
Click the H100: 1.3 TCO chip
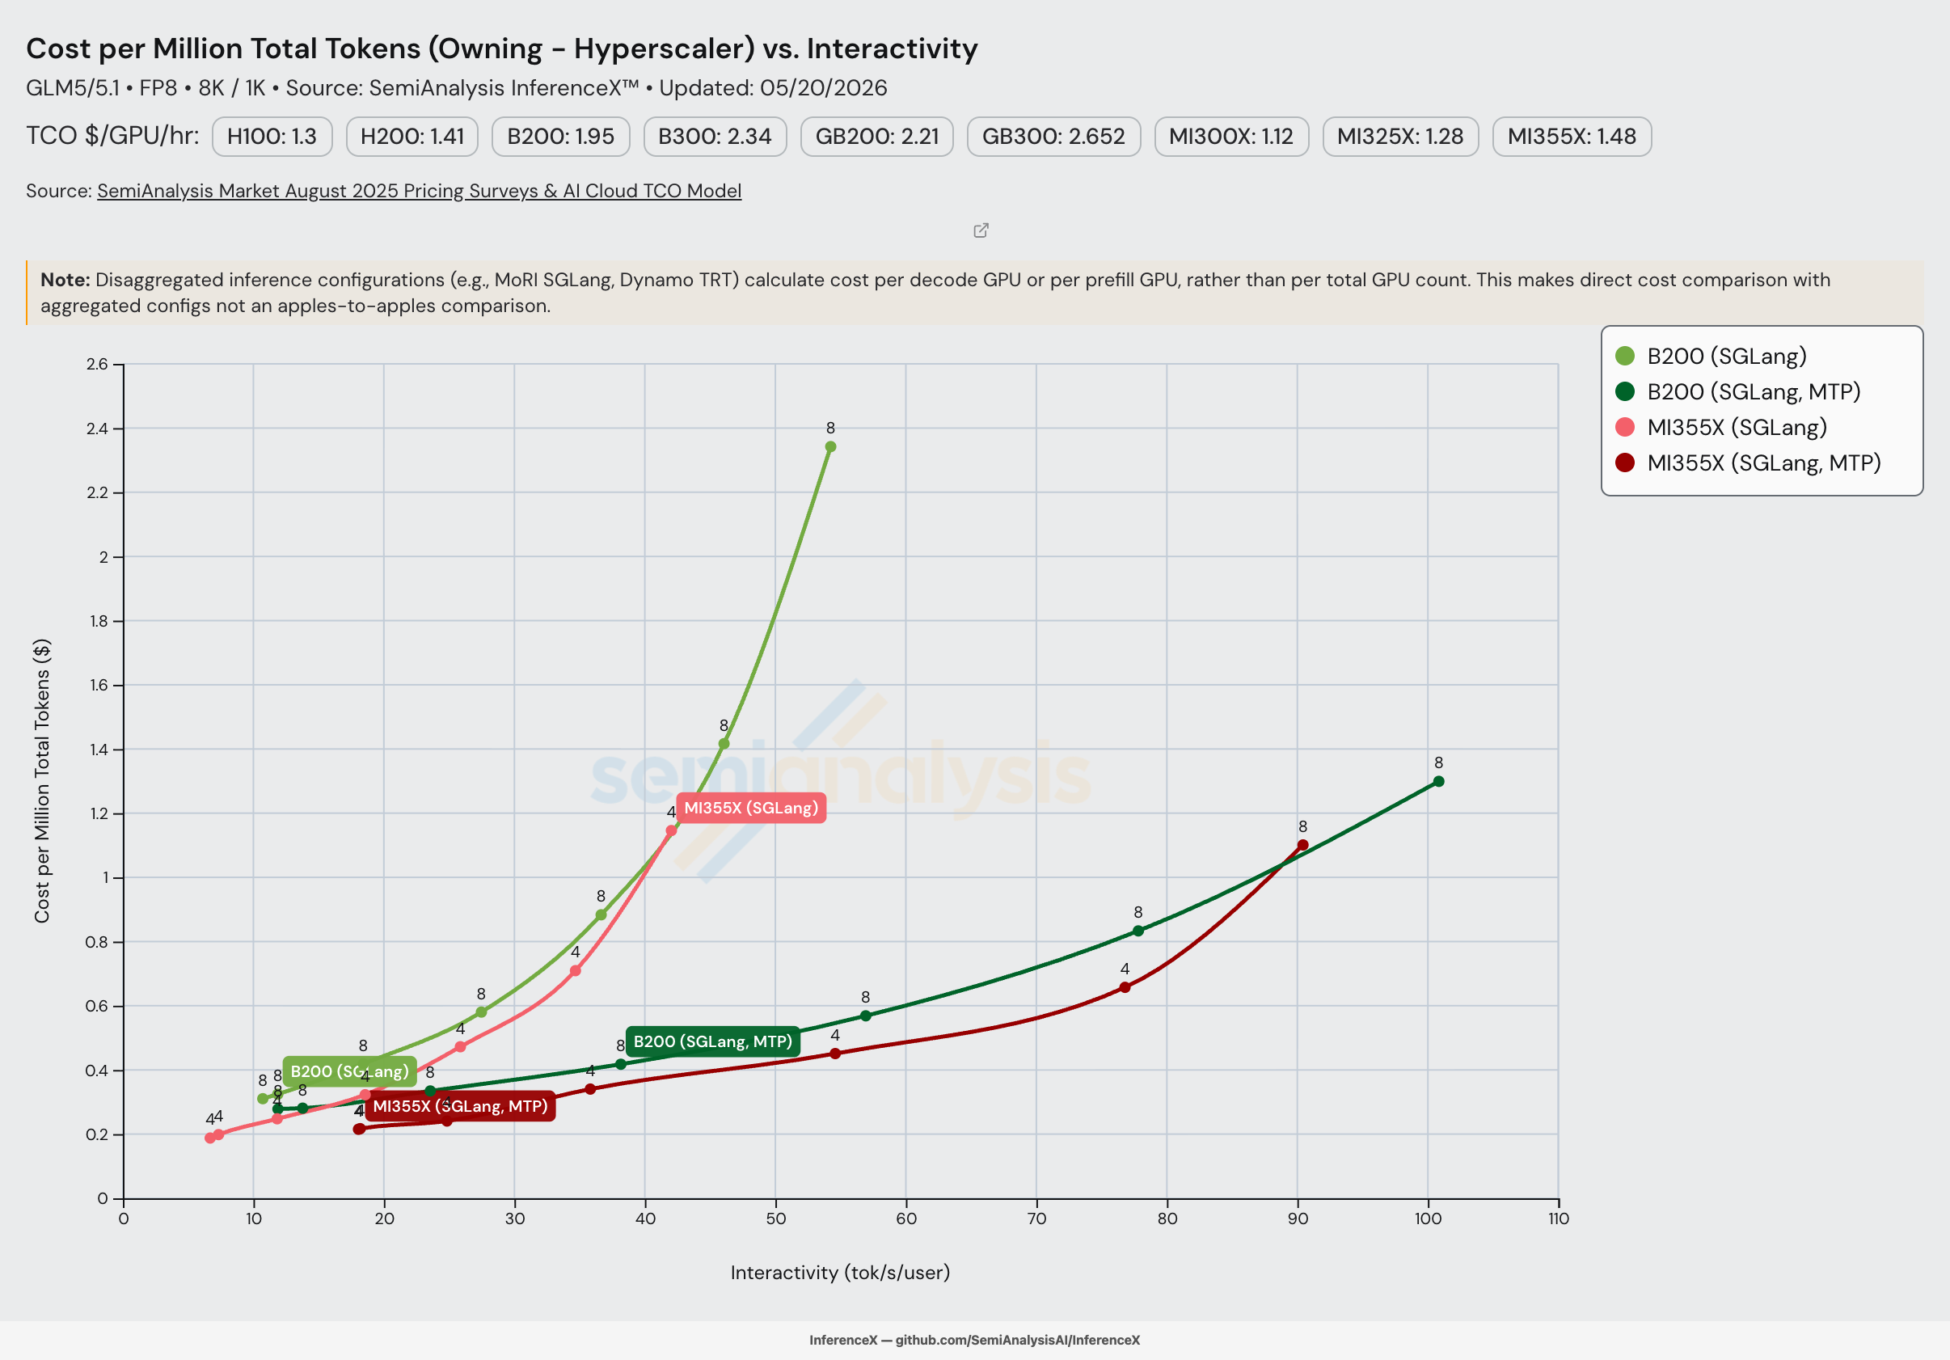pos(272,137)
